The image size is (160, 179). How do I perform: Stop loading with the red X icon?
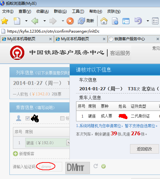[x=70, y=21]
